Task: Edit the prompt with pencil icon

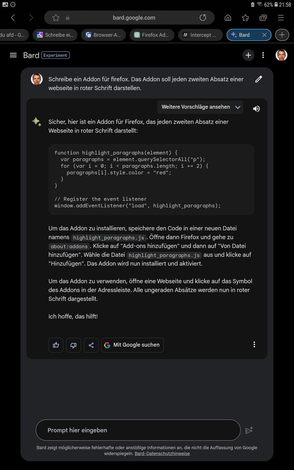Action: pos(258,80)
